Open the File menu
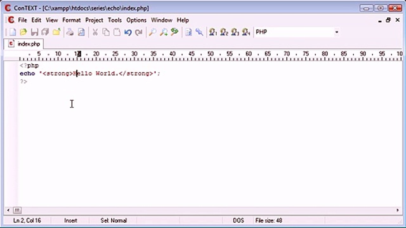This screenshot has height=228, width=406. (x=23, y=20)
